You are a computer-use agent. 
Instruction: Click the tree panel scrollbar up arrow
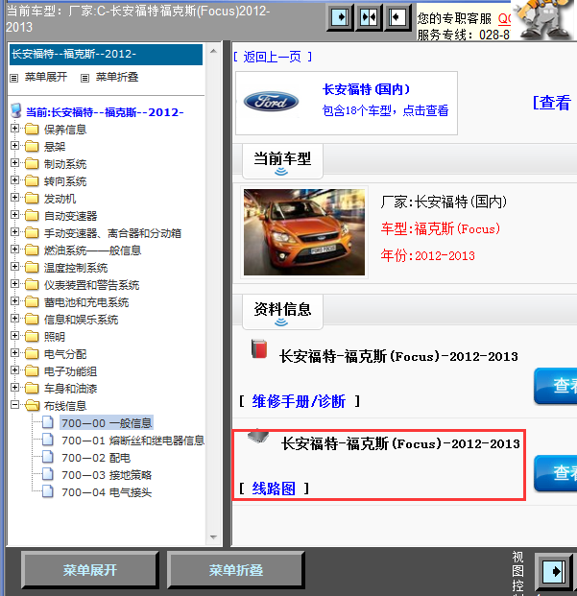tap(214, 51)
